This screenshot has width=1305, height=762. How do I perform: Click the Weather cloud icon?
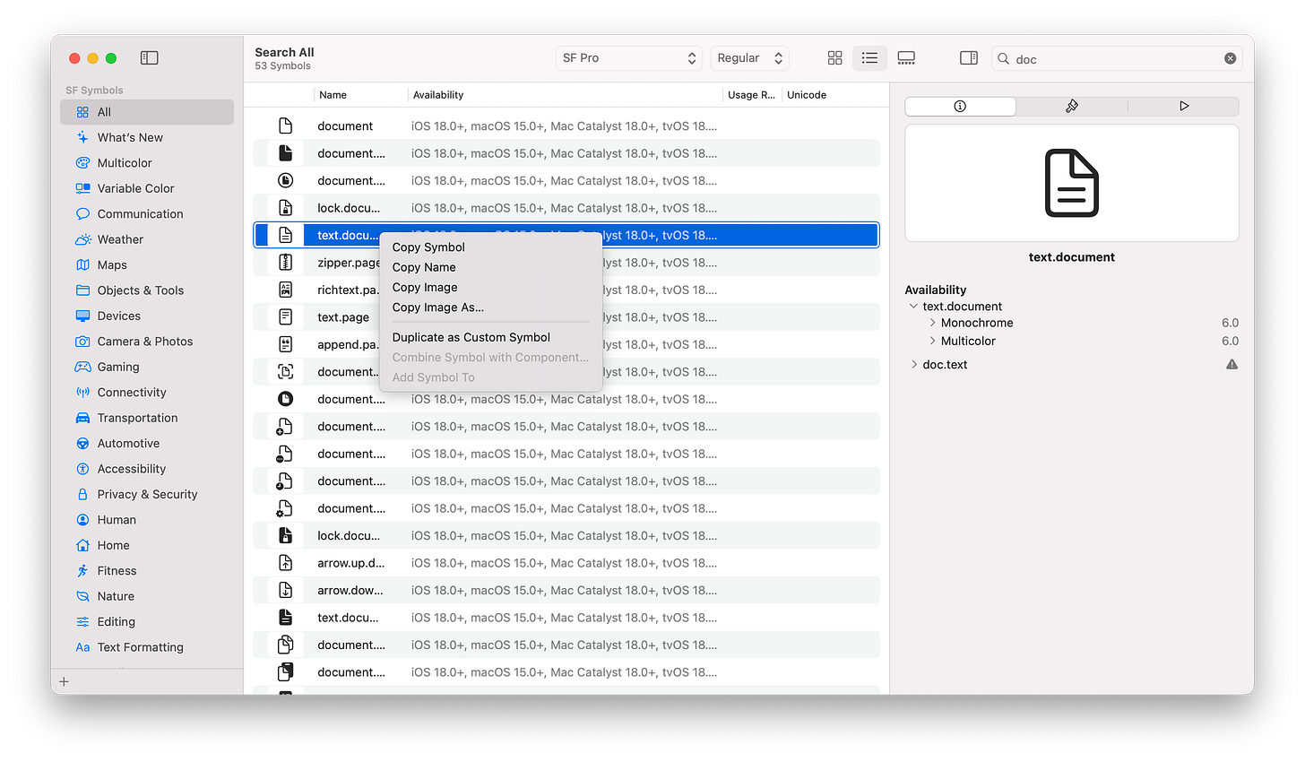click(82, 240)
